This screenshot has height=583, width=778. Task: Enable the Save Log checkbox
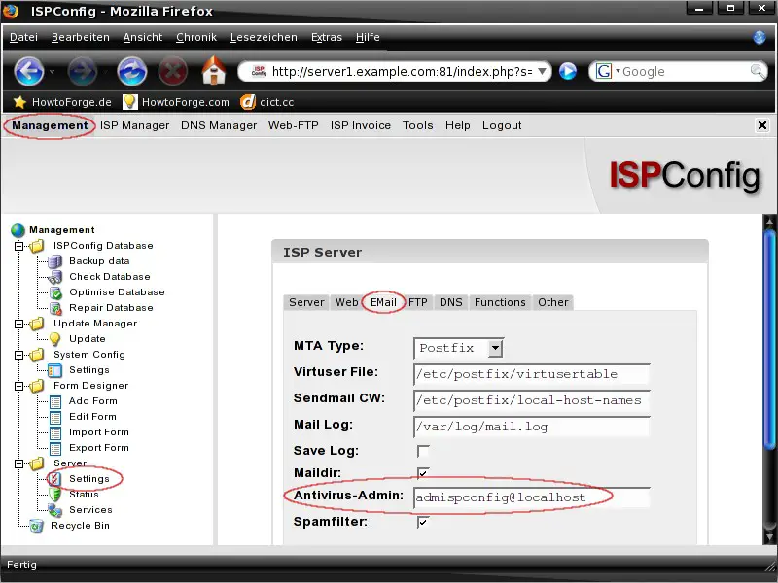[x=423, y=451]
